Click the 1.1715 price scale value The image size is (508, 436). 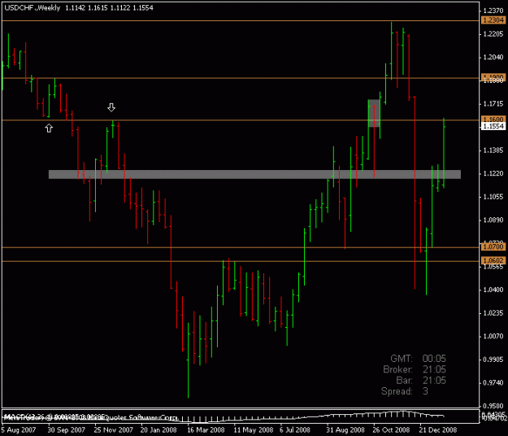tap(493, 104)
